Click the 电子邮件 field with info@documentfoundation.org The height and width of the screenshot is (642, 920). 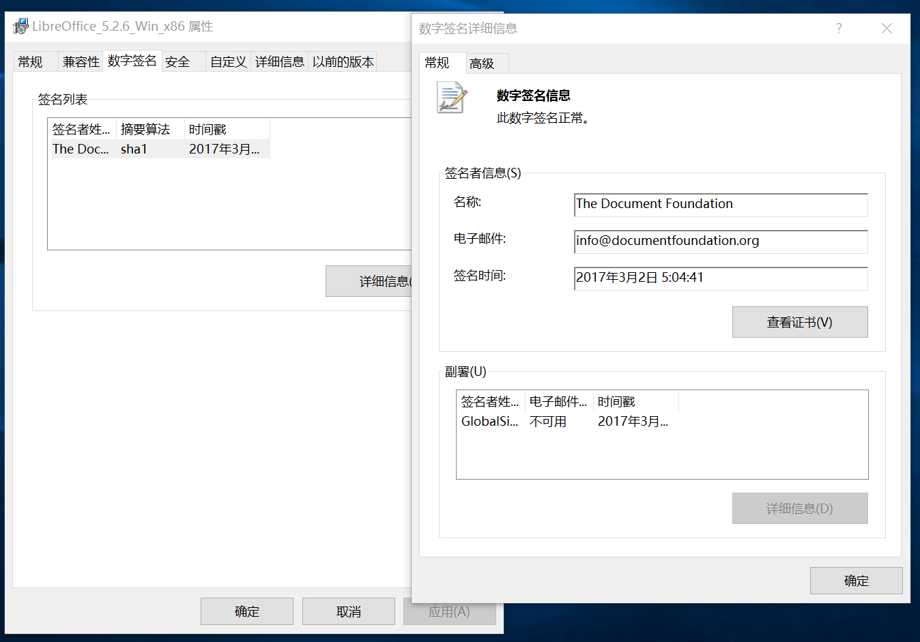[x=721, y=241]
